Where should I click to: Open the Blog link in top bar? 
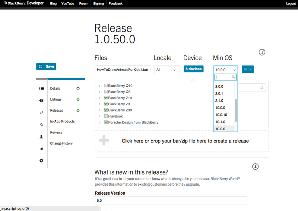click(x=53, y=4)
